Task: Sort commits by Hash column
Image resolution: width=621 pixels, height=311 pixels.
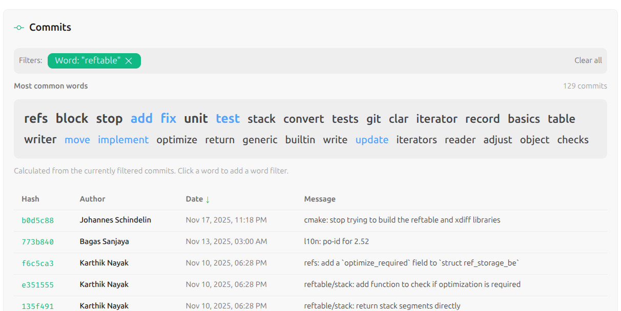Action: coord(30,199)
